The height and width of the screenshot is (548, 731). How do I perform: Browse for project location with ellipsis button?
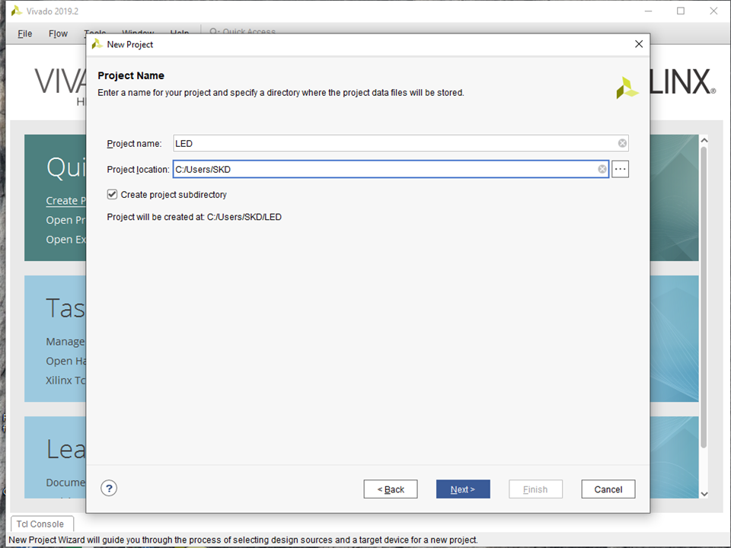(x=620, y=169)
